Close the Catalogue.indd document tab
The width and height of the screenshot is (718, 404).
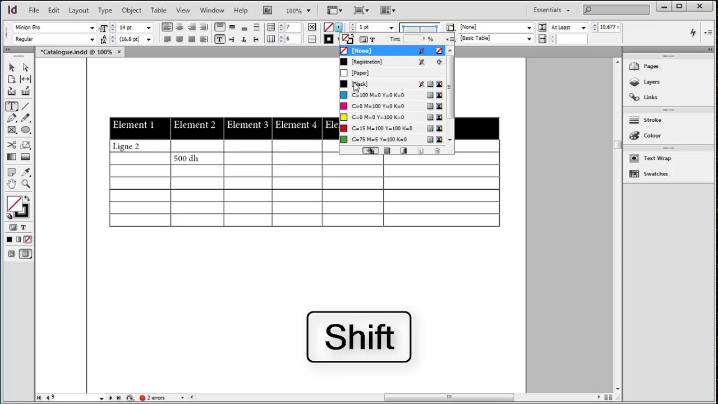pos(119,52)
